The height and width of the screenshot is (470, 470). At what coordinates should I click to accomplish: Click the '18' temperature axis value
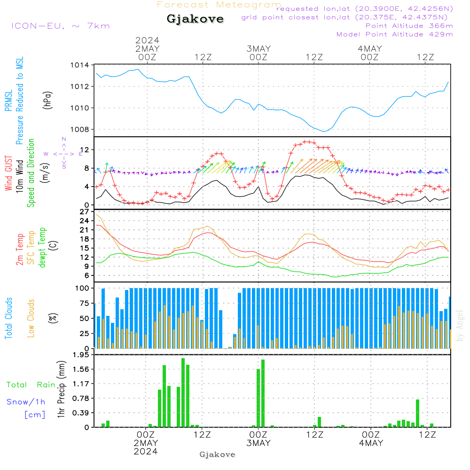85,239
